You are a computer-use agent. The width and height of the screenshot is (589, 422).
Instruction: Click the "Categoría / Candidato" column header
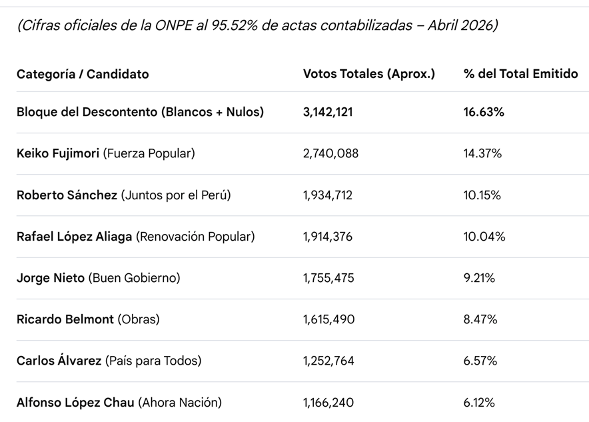(83, 74)
